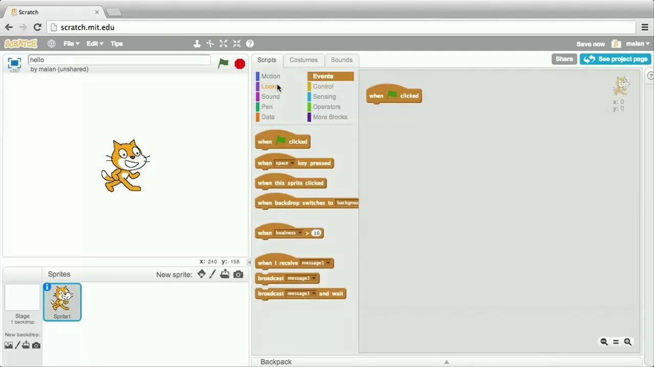The image size is (654, 367).
Task: Select the Data block category
Action: pos(268,117)
